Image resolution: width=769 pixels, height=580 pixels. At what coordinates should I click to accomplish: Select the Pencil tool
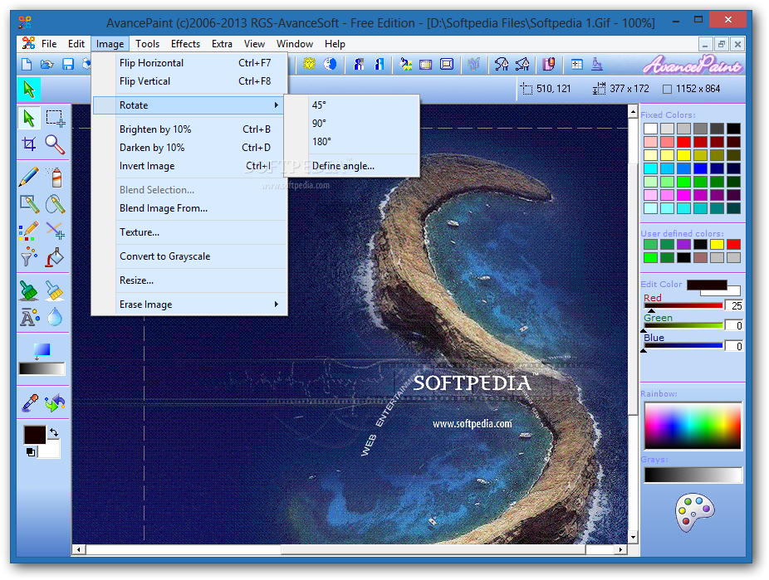[29, 177]
